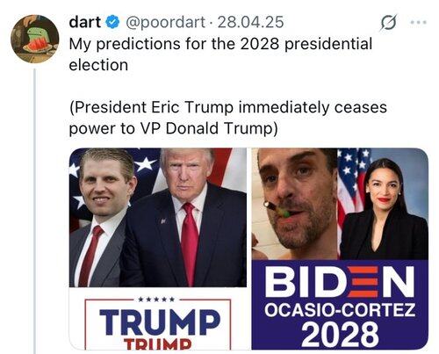Open the left image with TRUMP sign
Viewport: 439px width, 354px height.
tap(158, 249)
